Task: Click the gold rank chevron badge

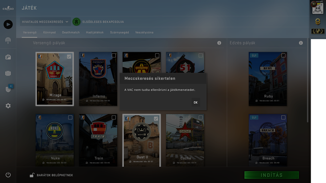Action: 318,21
